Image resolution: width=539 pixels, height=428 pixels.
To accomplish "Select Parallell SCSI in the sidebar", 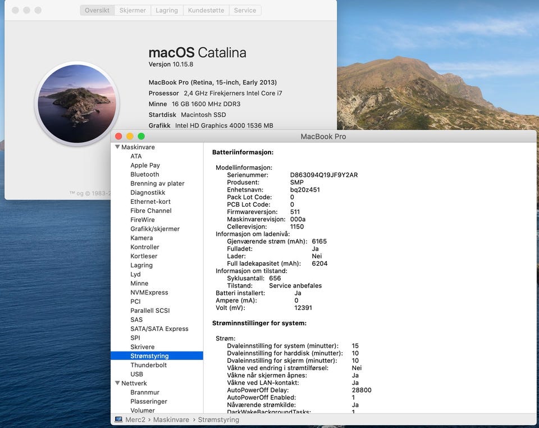I will [x=150, y=311].
